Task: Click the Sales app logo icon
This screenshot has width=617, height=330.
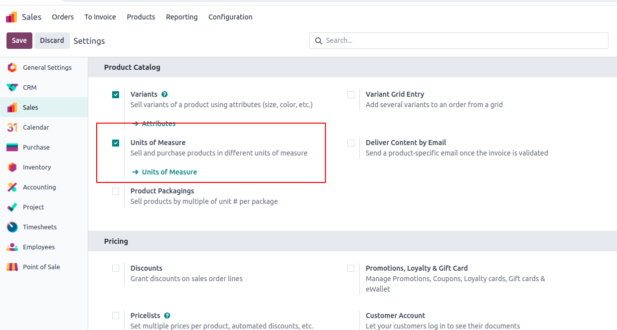Action: tap(11, 17)
